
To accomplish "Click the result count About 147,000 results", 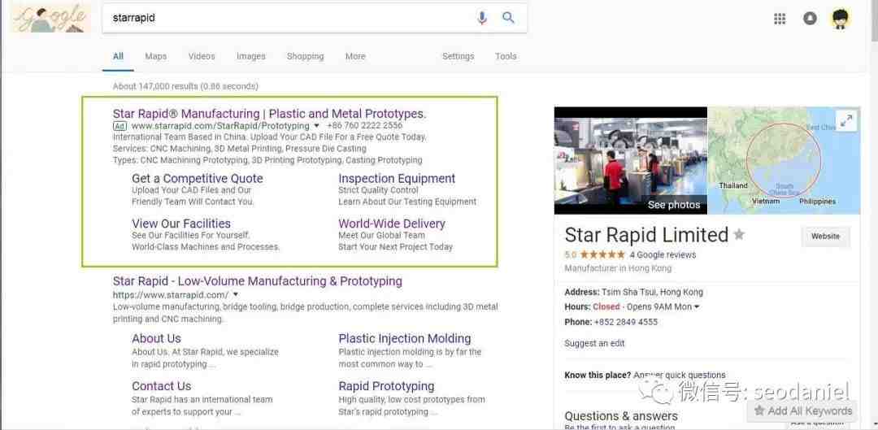I will click(x=185, y=86).
